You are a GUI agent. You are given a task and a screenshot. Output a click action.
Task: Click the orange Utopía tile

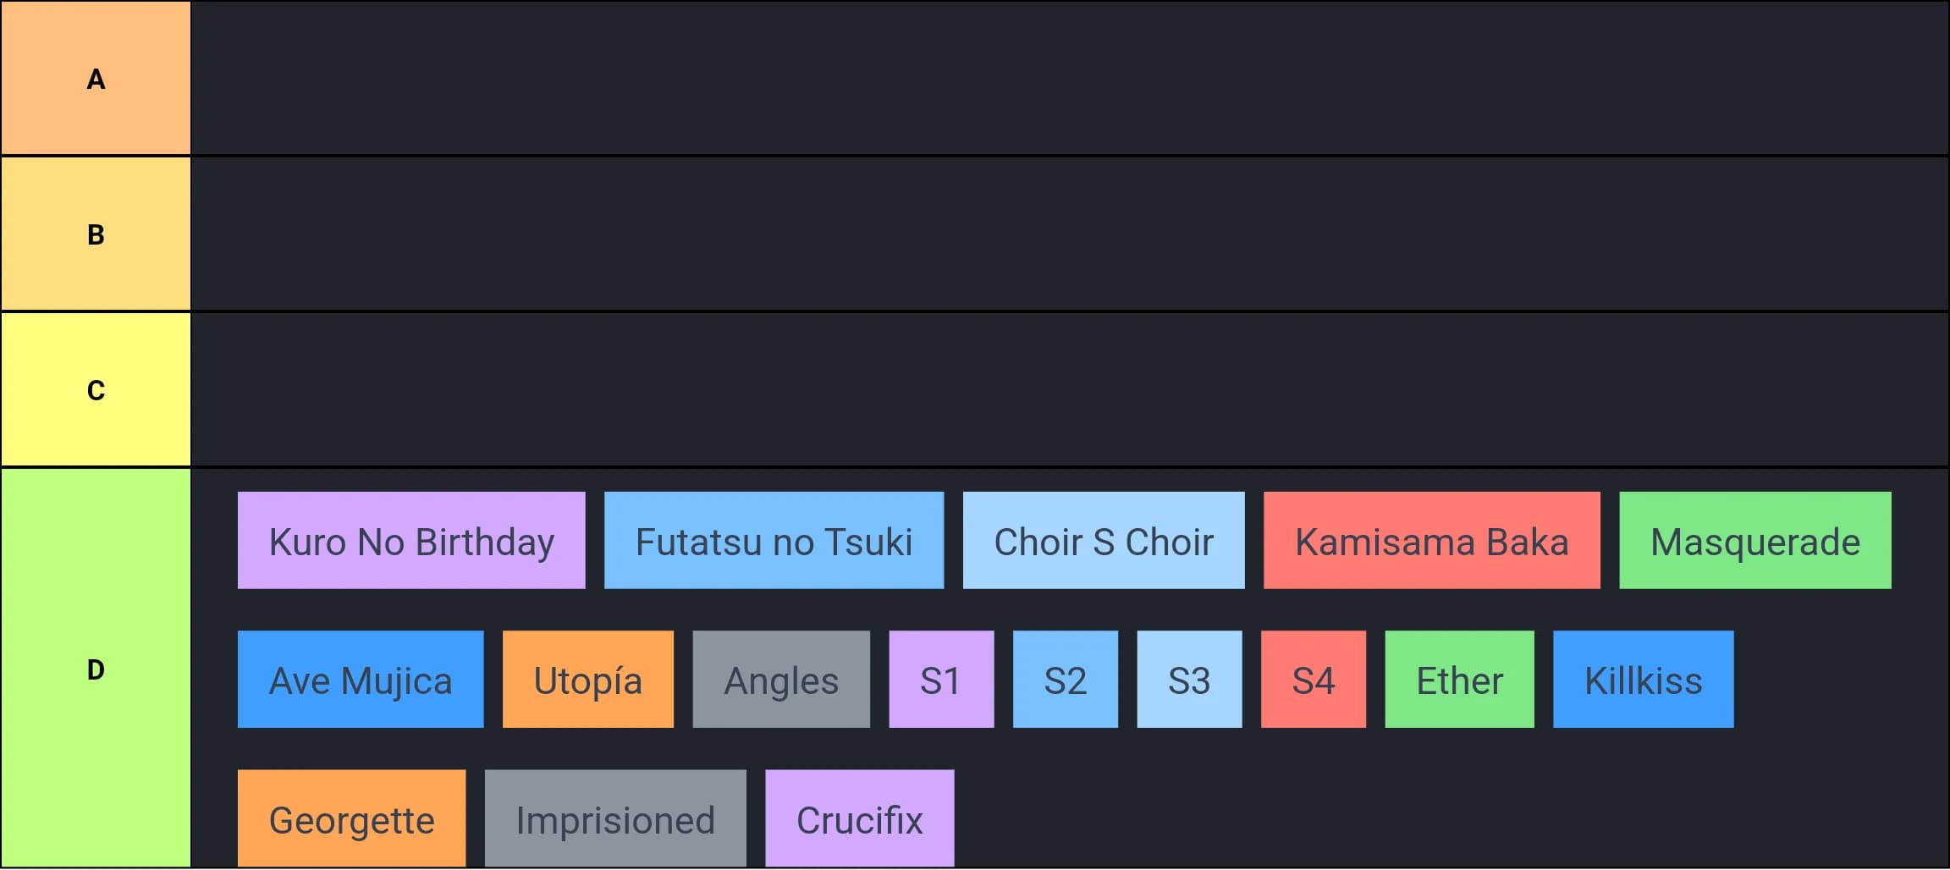[x=588, y=679]
